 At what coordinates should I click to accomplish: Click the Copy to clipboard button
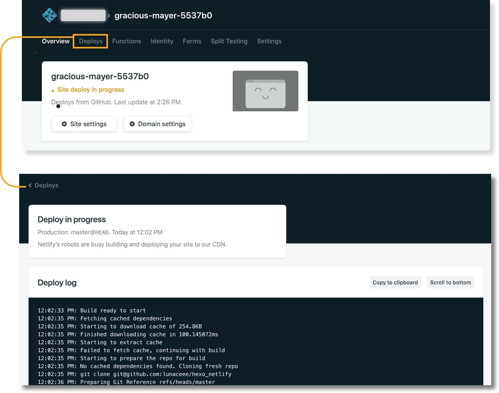[395, 282]
